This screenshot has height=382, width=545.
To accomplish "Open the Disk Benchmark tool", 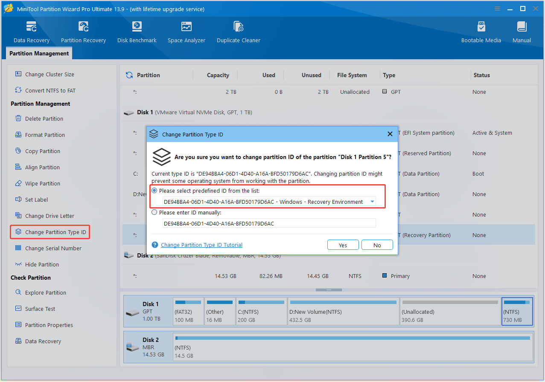I will click(137, 32).
